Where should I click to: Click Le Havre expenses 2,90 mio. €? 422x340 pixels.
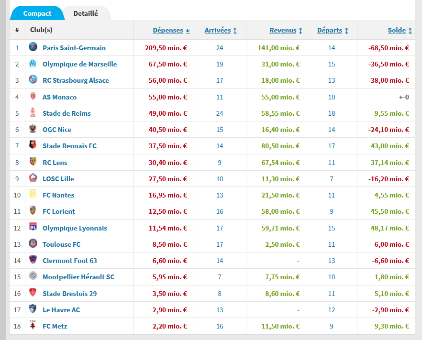[169, 310]
